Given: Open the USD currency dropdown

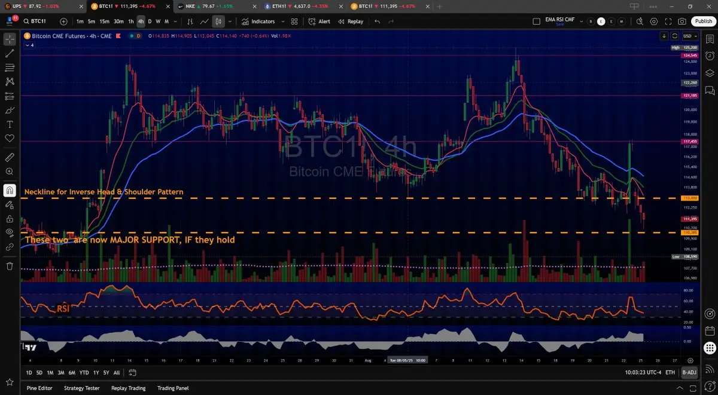Looking at the screenshot, I should (690, 36).
